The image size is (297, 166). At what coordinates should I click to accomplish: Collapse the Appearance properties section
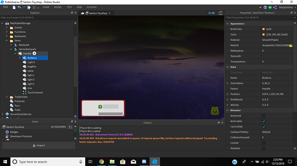[x=228, y=24]
